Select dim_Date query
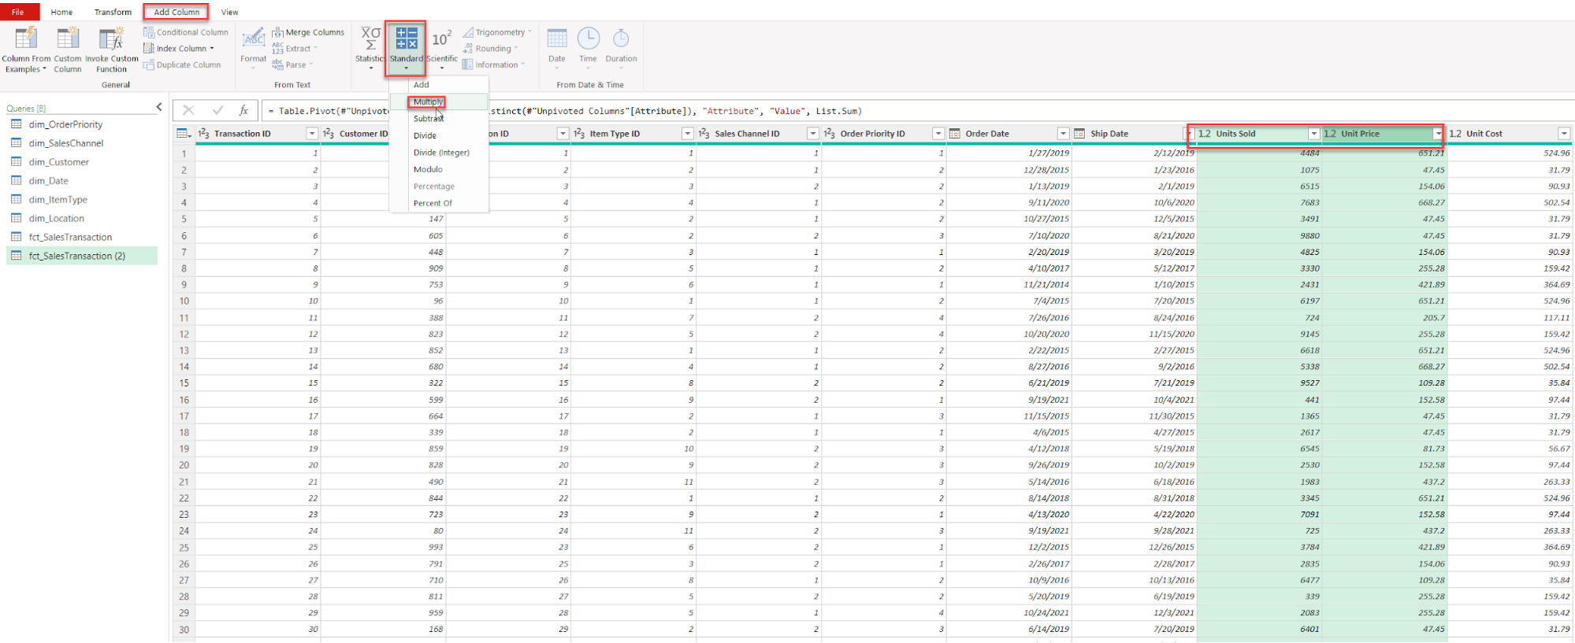1575x643 pixels. [x=82, y=181]
